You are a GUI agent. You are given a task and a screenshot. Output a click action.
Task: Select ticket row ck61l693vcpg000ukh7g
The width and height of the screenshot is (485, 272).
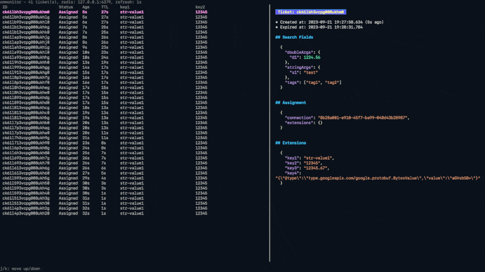click(105, 158)
